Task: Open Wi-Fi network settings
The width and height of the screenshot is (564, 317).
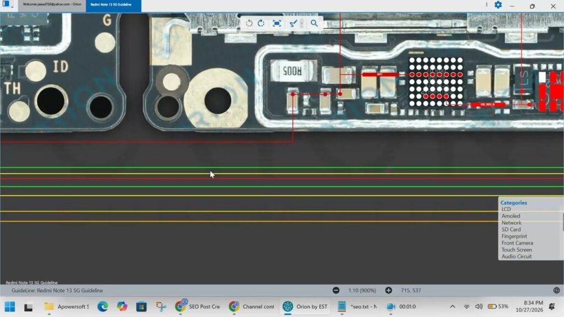Action: coord(466,307)
